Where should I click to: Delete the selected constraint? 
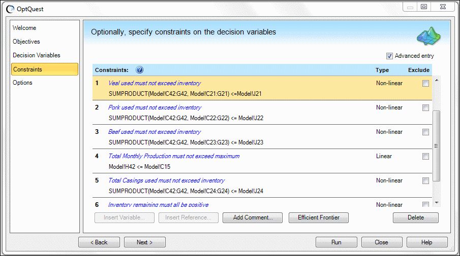pyautogui.click(x=416, y=217)
